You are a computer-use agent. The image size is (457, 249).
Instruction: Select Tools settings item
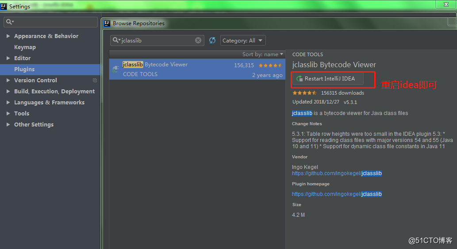click(22, 114)
